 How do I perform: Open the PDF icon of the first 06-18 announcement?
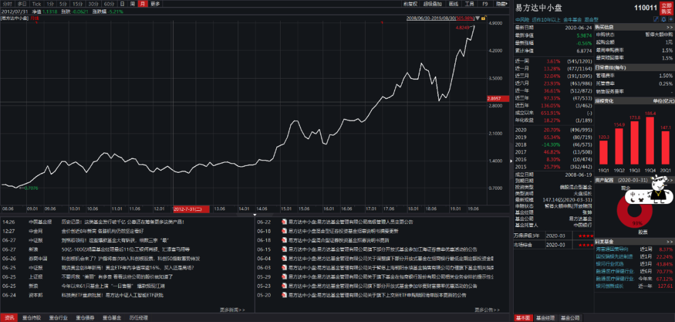click(x=284, y=232)
